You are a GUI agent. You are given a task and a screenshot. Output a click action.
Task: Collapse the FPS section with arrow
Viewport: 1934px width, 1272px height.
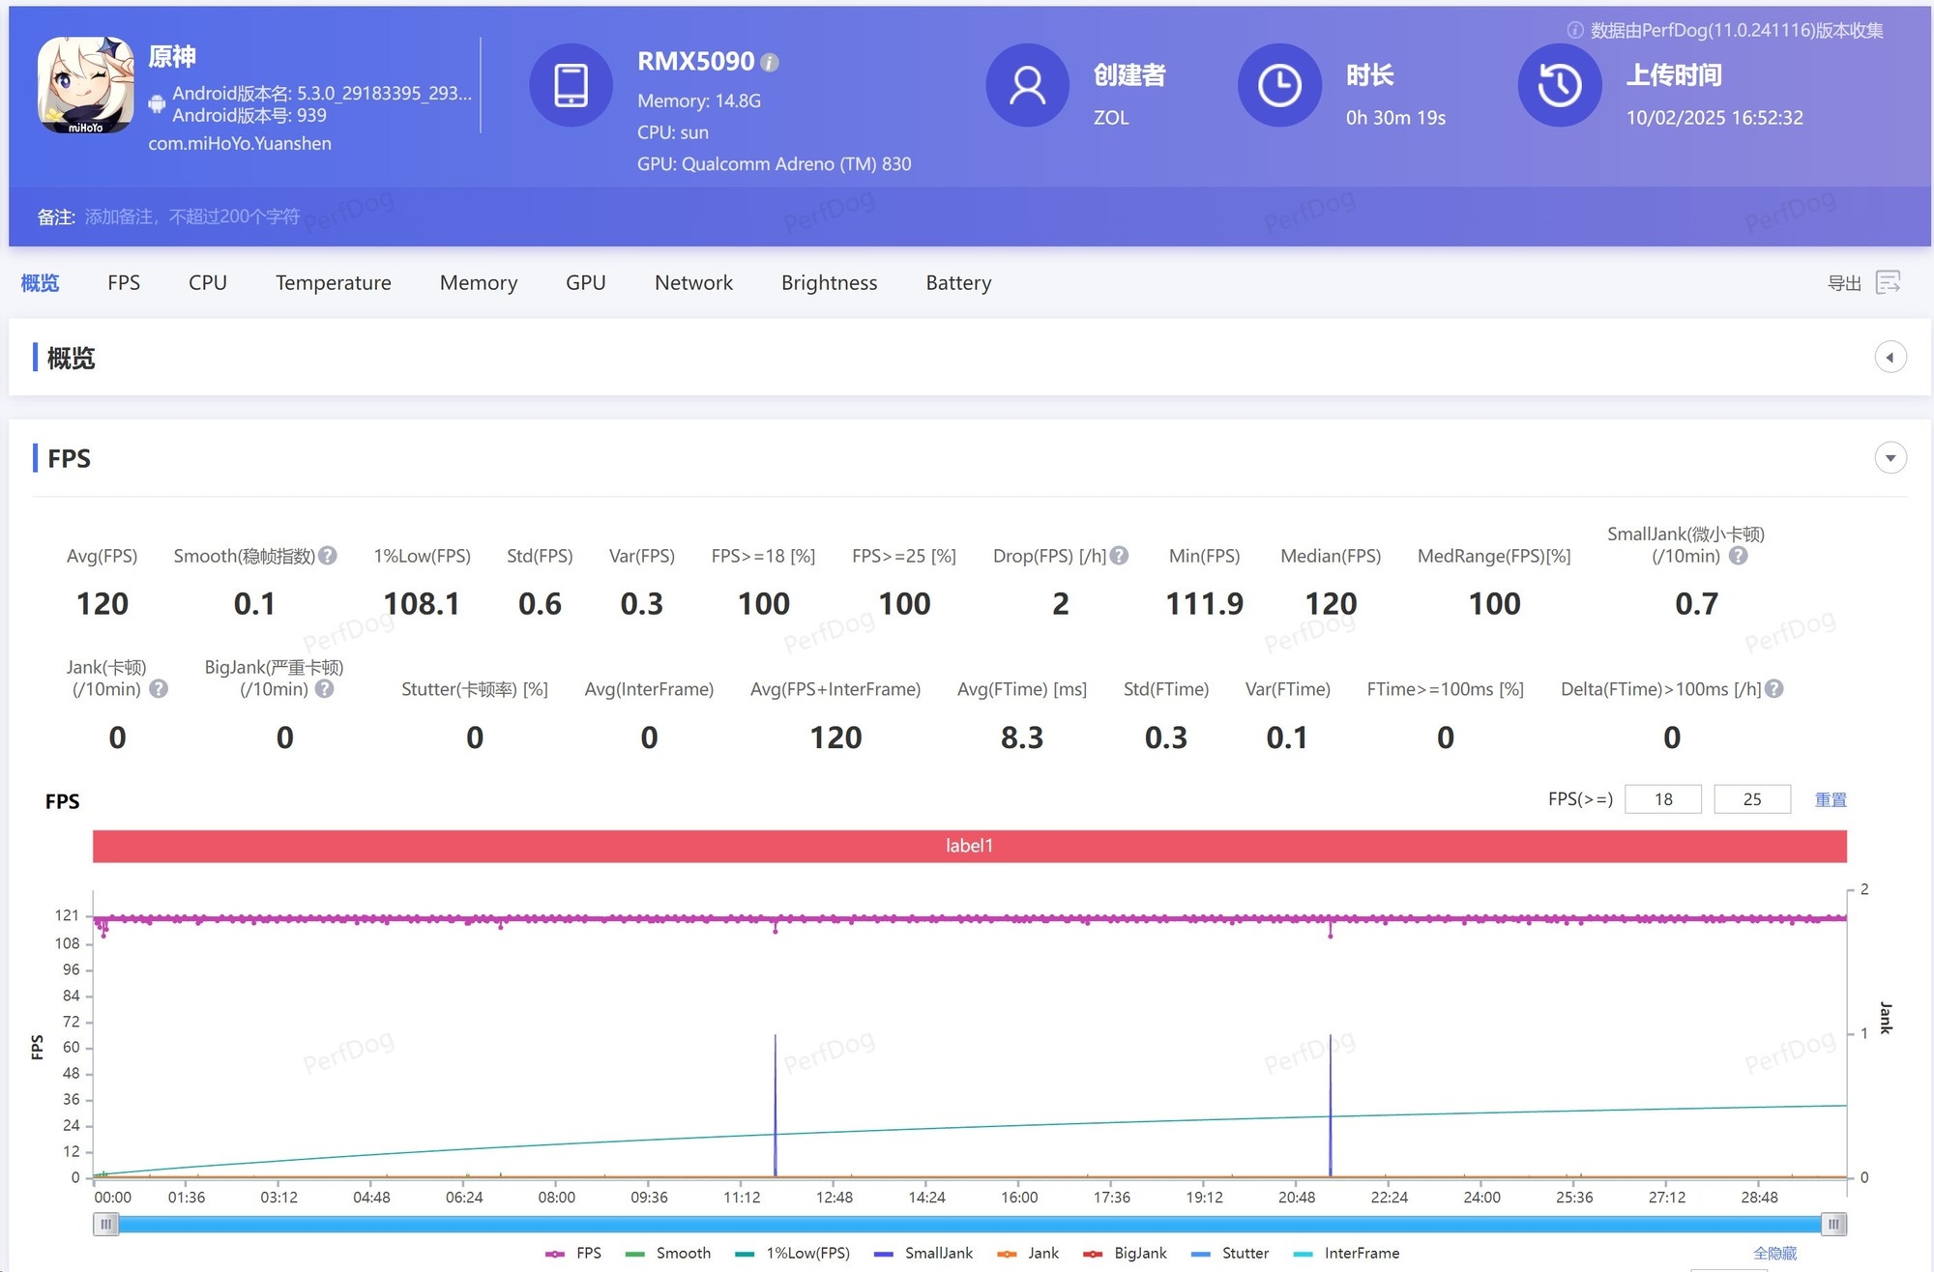tap(1890, 458)
